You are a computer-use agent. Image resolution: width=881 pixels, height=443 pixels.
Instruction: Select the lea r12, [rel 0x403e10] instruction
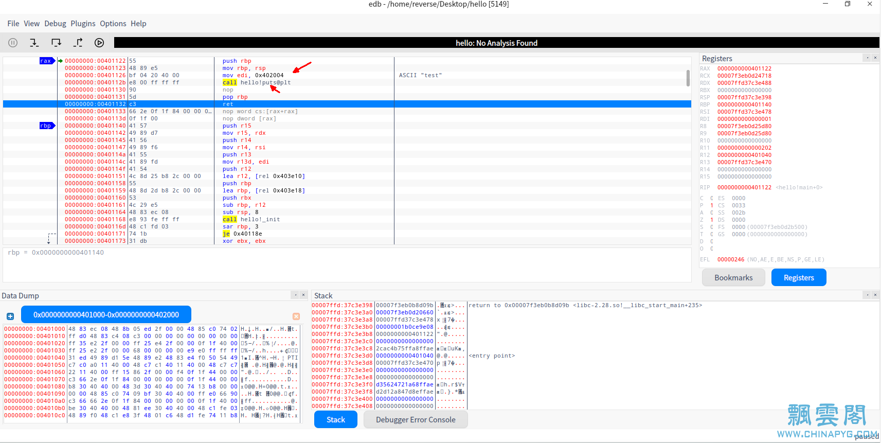pyautogui.click(x=263, y=176)
